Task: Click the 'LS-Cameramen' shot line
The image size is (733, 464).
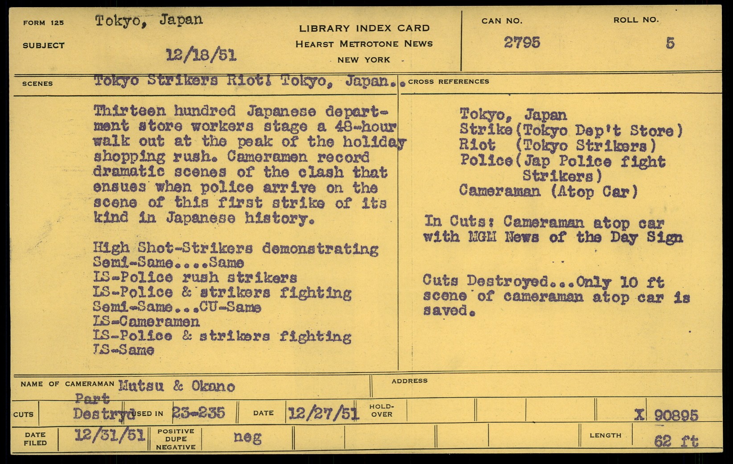Action: (146, 321)
